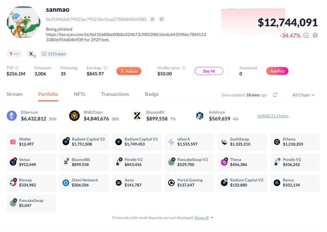The width and height of the screenshot is (327, 232).
Task: Show the address QR code icon
Action: [x=161, y=19]
